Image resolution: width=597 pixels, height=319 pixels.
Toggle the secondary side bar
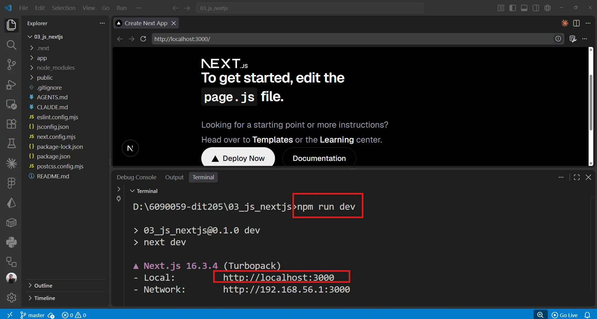tap(536, 8)
